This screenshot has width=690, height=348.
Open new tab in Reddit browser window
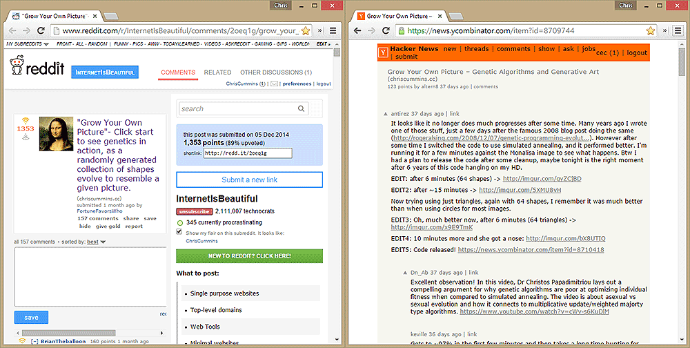111,17
